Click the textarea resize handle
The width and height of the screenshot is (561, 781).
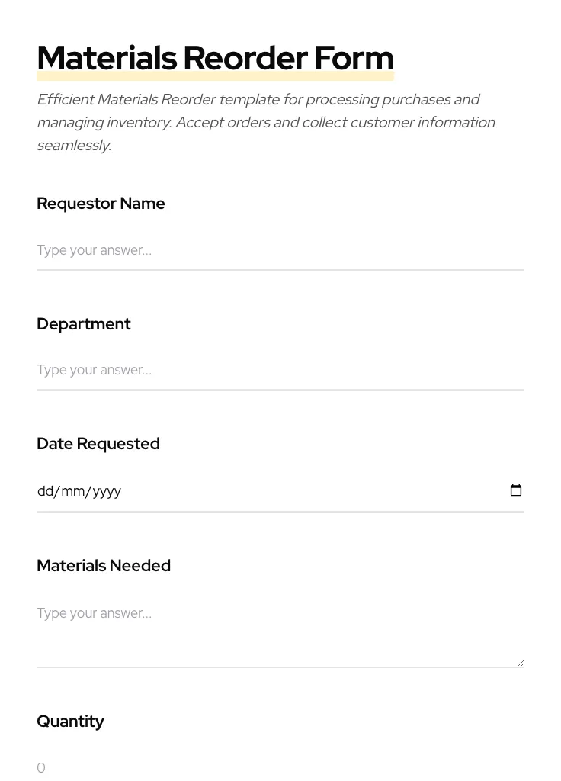coord(521,664)
